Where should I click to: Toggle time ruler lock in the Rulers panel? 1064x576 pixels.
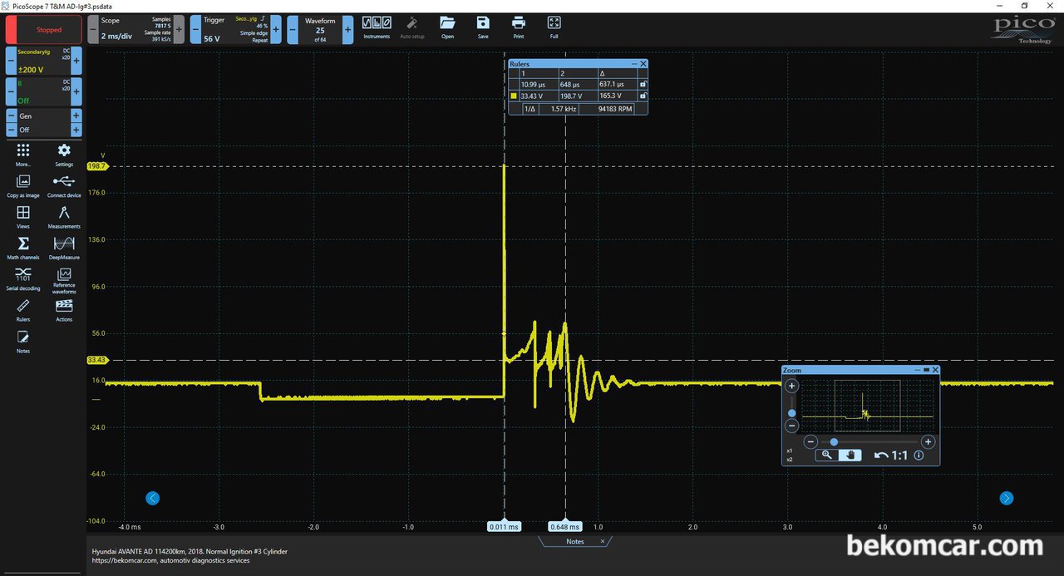tap(643, 85)
